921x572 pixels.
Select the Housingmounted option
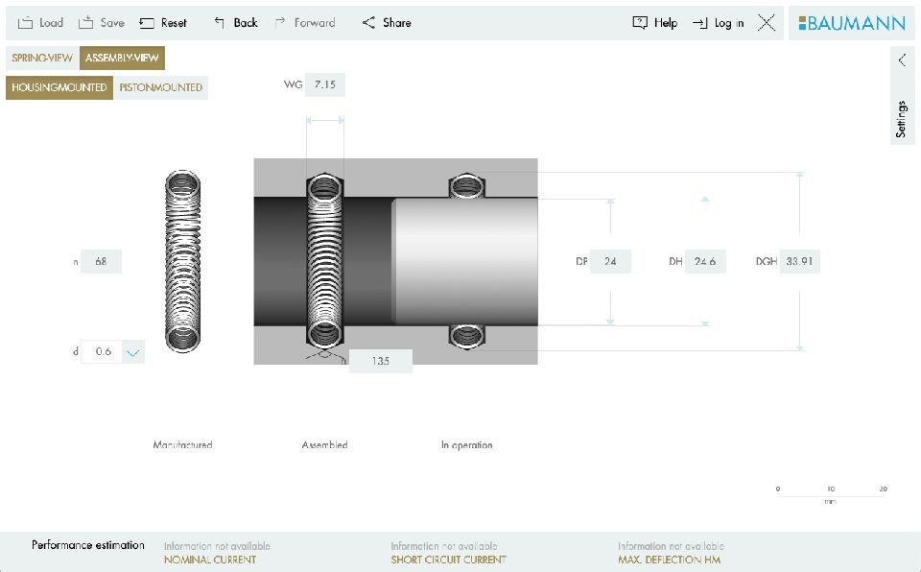click(x=59, y=87)
